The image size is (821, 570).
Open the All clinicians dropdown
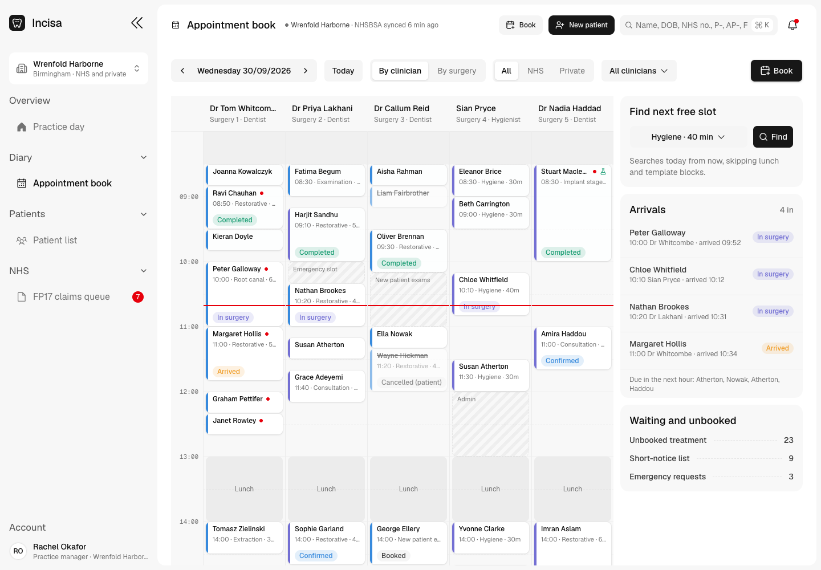pyautogui.click(x=639, y=71)
